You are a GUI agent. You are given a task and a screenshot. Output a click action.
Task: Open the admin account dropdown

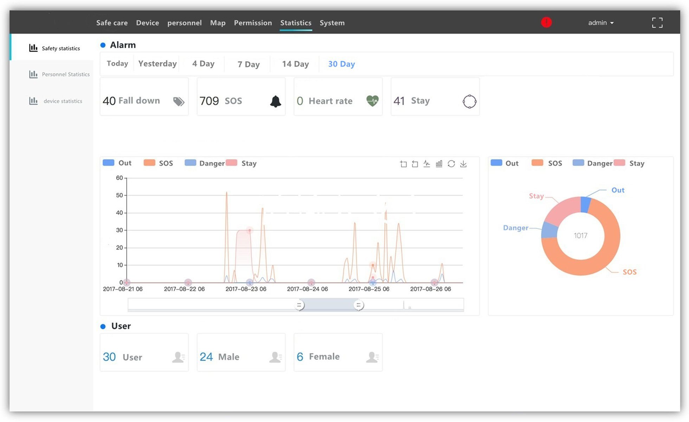coord(601,23)
